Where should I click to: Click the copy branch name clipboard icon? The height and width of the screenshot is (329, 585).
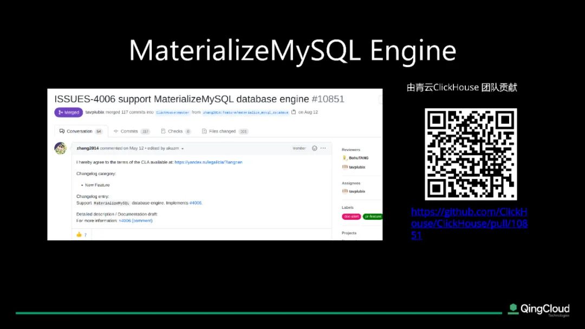pyautogui.click(x=294, y=112)
